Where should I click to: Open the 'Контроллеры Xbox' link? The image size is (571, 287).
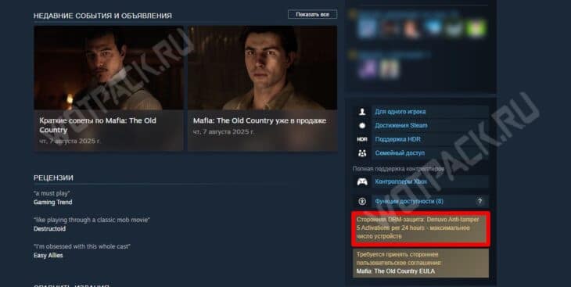point(401,181)
